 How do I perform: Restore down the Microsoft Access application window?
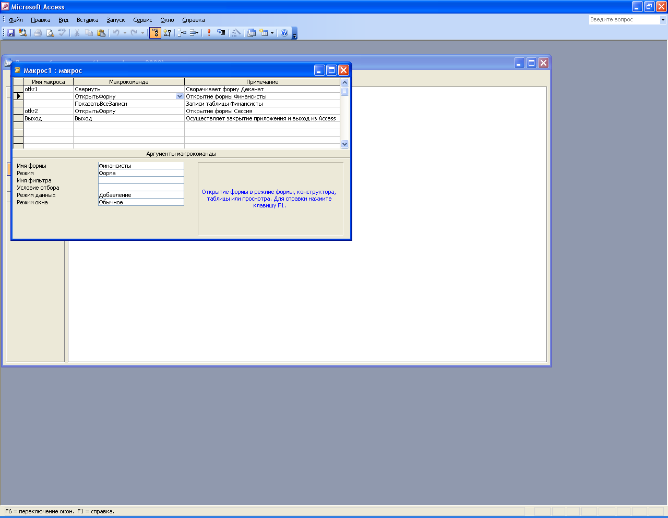click(649, 7)
